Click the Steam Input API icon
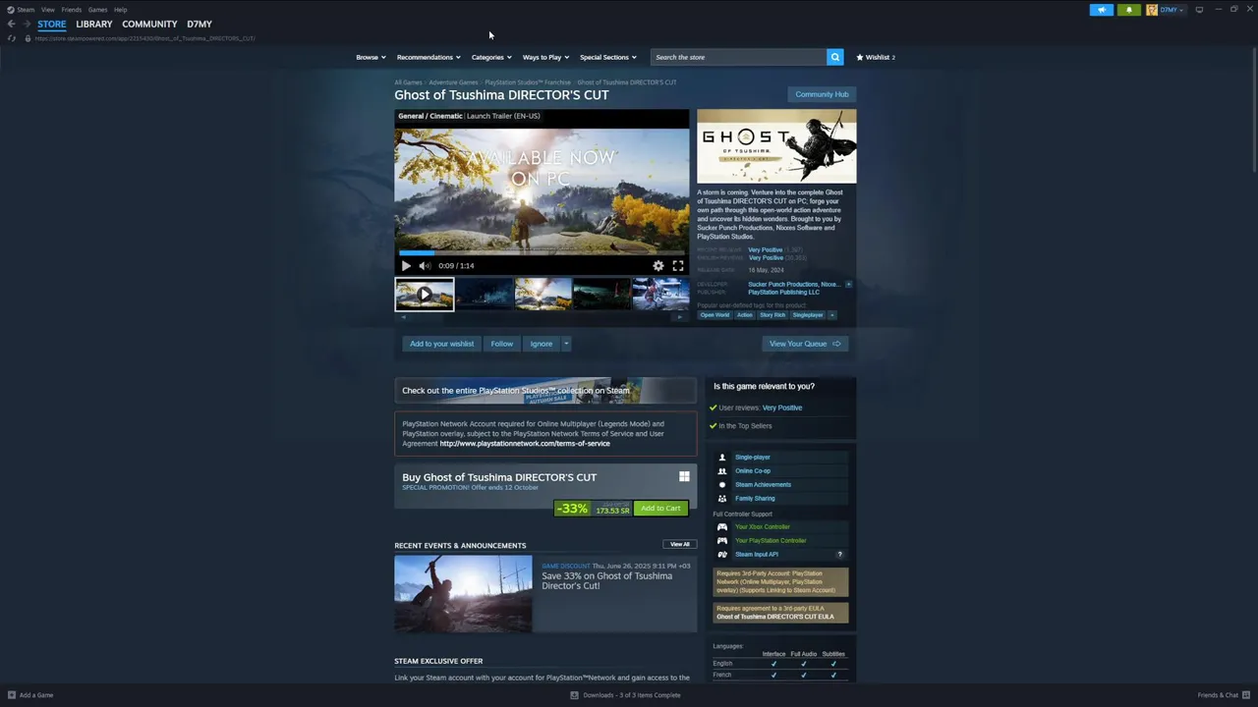 [722, 554]
